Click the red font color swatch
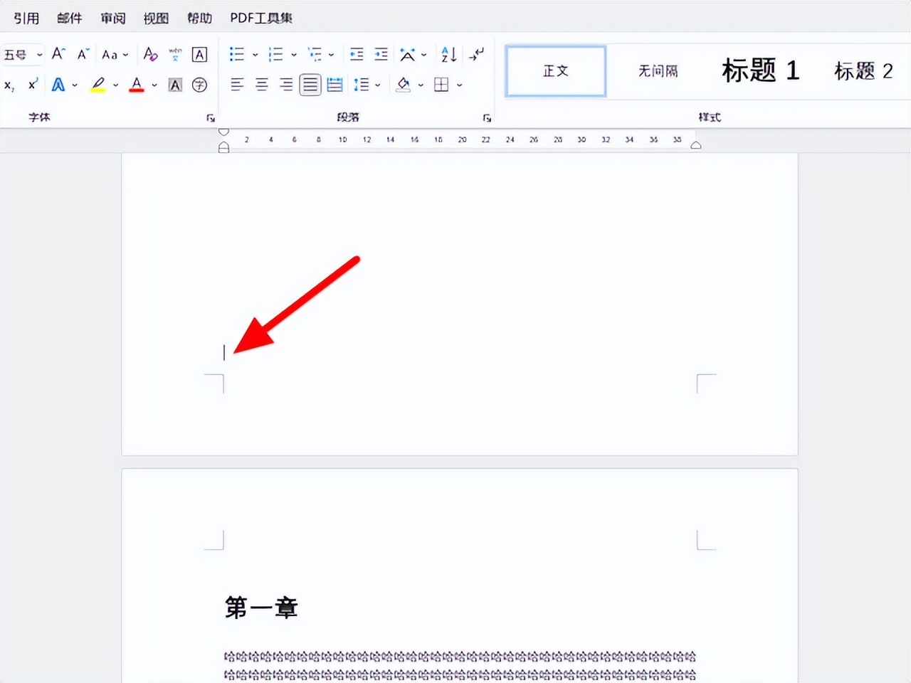This screenshot has height=683, width=911. [x=136, y=85]
